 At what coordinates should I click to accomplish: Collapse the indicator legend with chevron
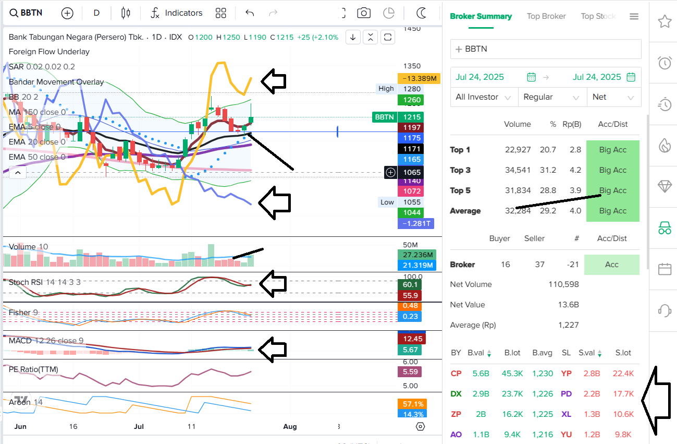click(x=18, y=172)
